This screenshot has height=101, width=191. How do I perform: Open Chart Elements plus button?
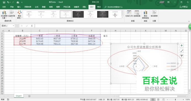182,45
